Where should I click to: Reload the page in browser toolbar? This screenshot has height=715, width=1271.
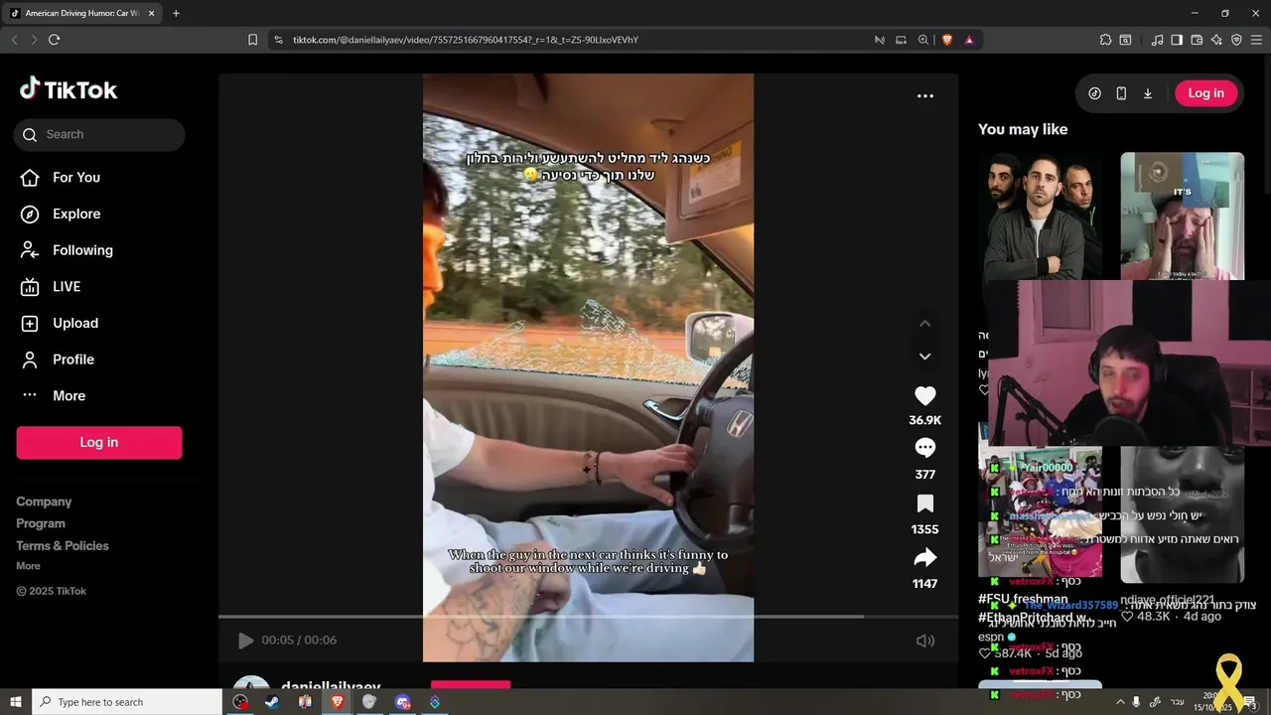54,40
